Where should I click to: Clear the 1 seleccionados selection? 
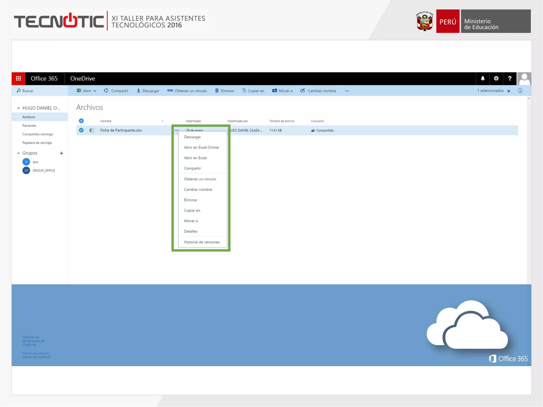coord(509,91)
